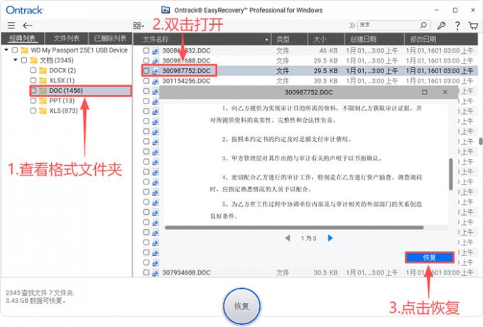483x327 pixels.
Task: Click the EasyRecovery title bar app icon
Action: (x=165, y=10)
